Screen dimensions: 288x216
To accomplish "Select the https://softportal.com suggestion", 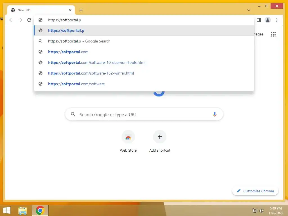I will point(144,52).
